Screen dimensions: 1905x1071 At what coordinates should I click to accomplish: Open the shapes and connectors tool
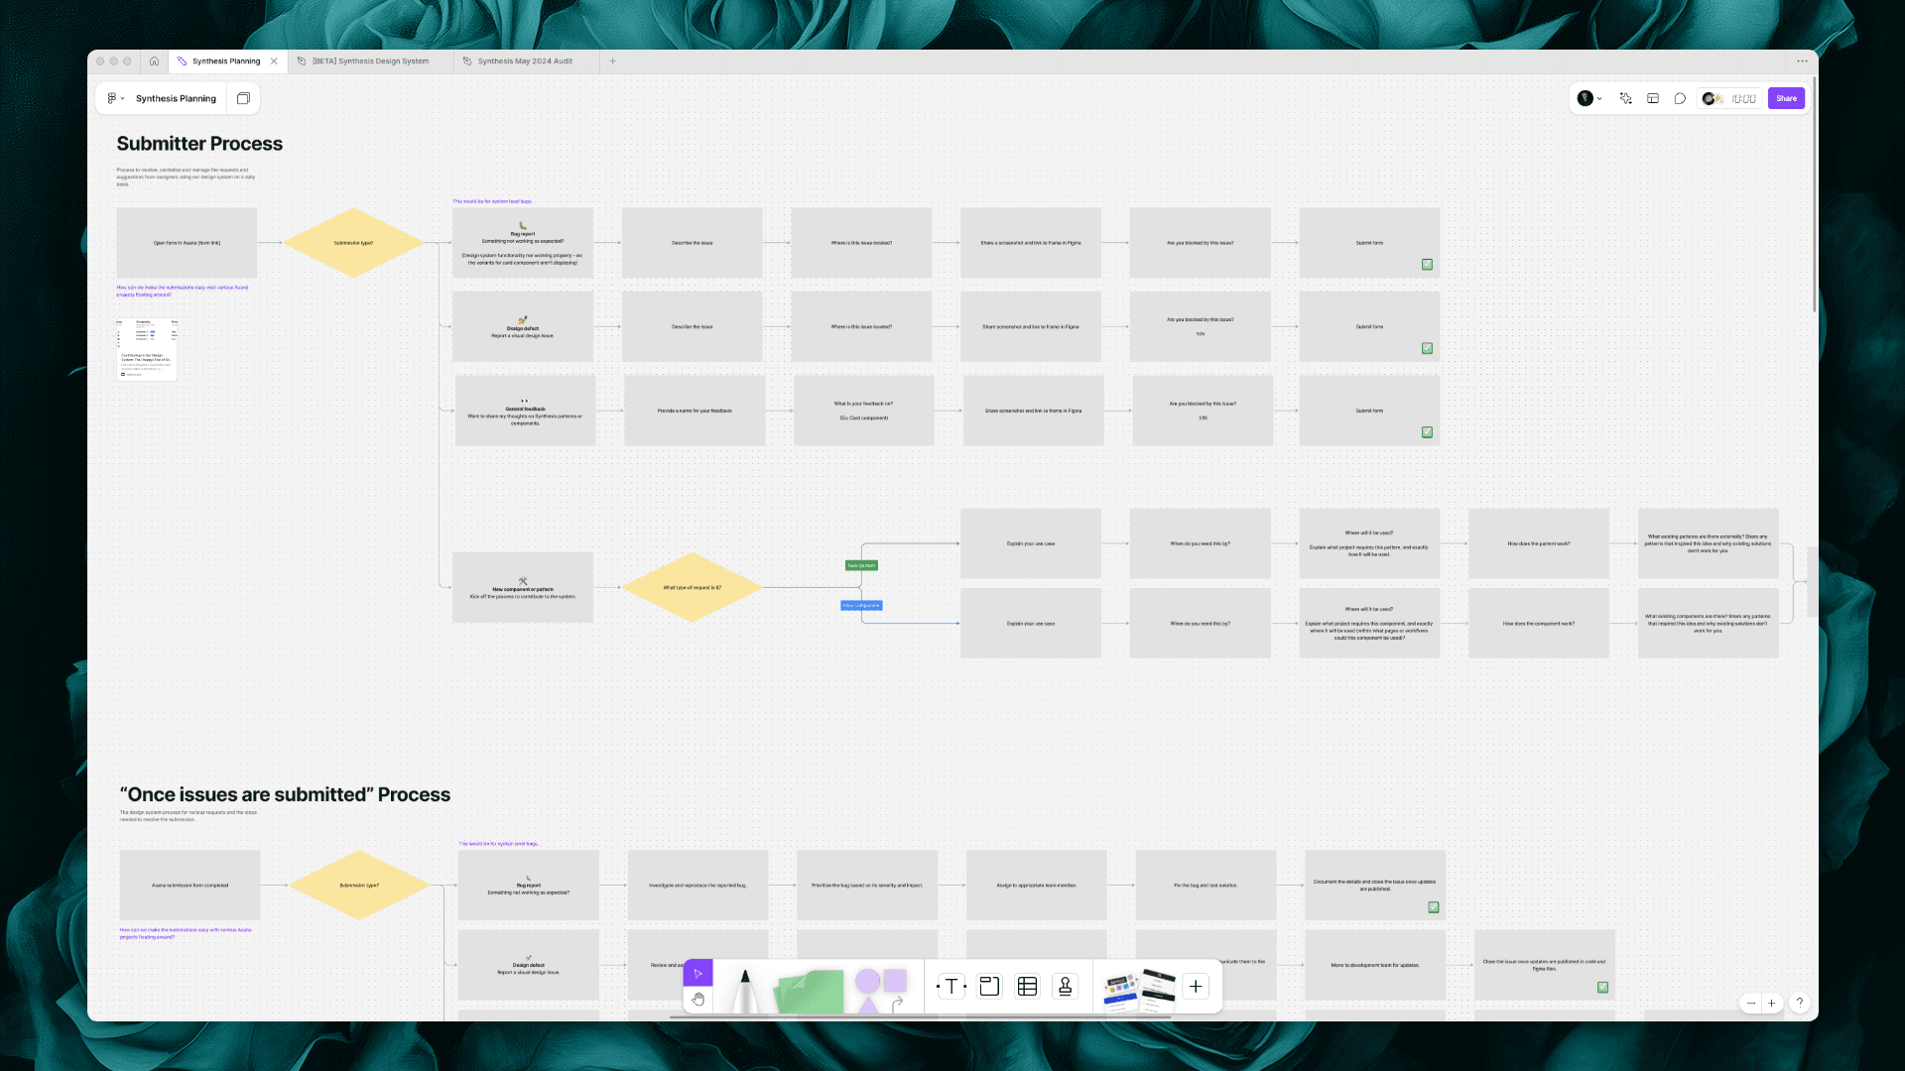(x=881, y=990)
